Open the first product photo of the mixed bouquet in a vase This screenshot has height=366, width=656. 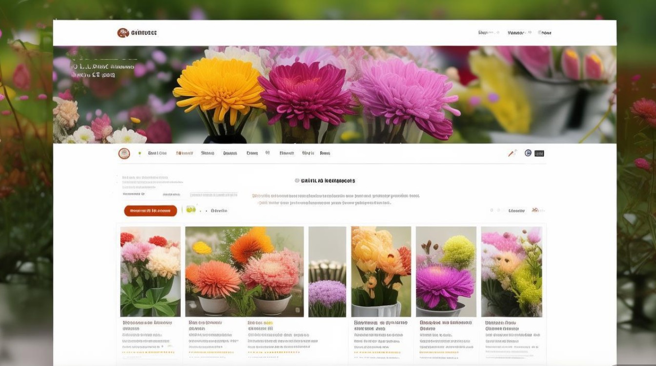coord(150,272)
